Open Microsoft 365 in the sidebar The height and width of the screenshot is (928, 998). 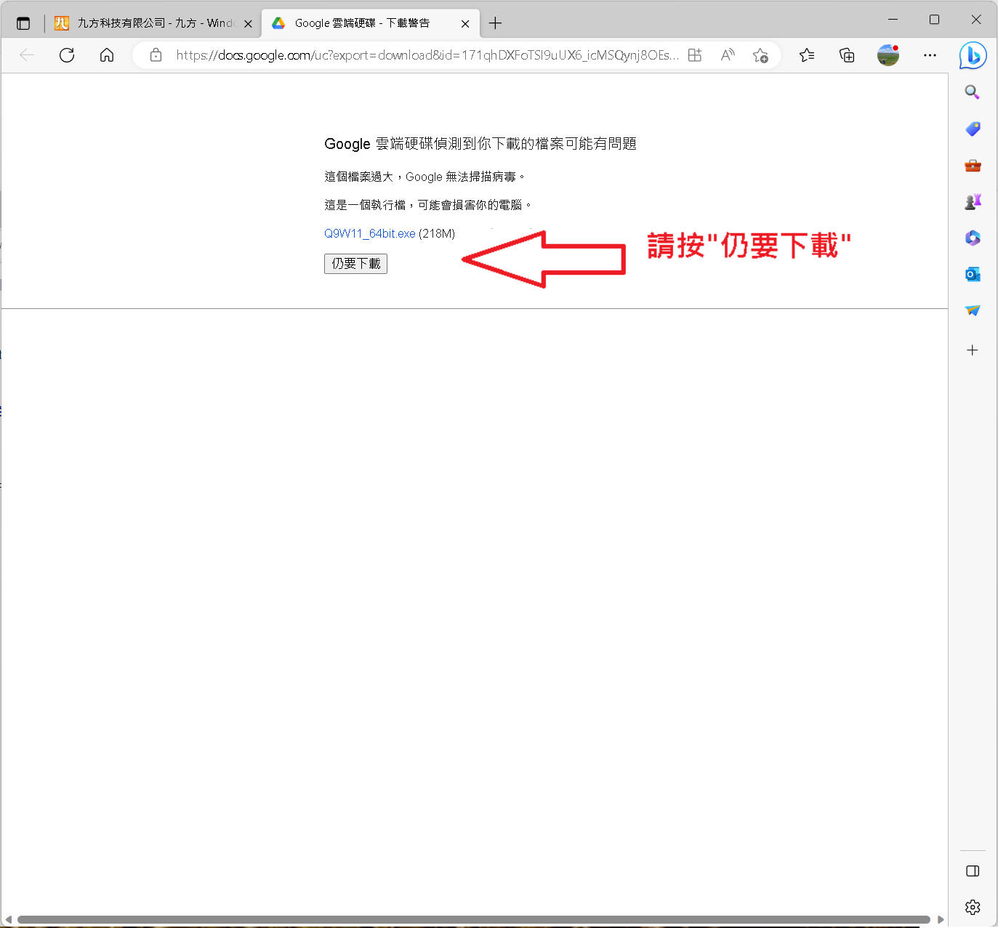point(973,238)
